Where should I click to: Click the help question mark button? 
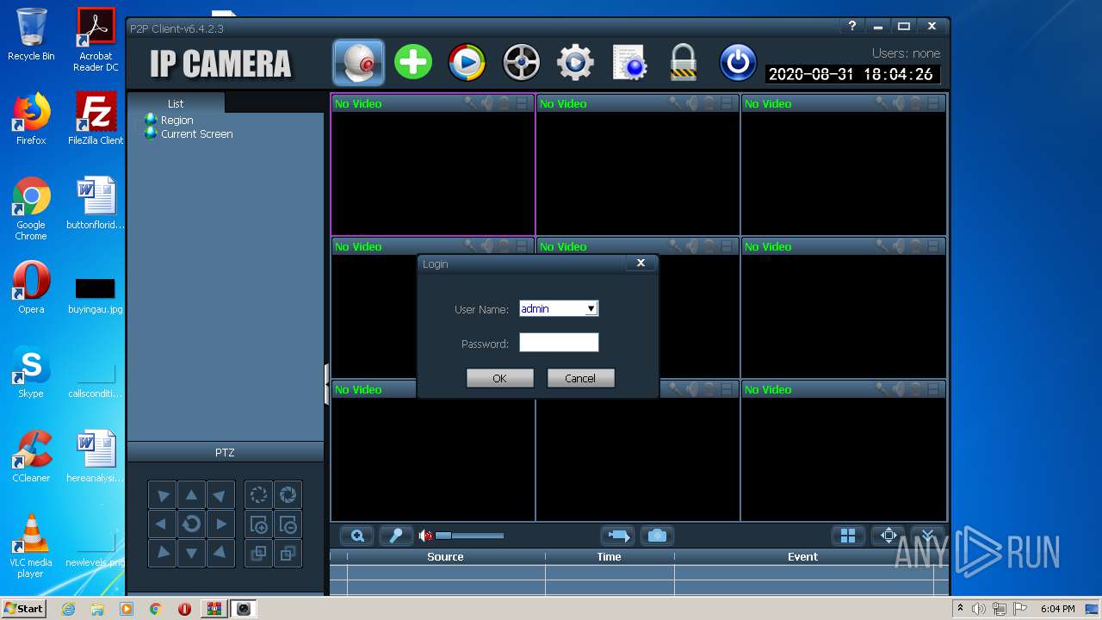pyautogui.click(x=851, y=26)
